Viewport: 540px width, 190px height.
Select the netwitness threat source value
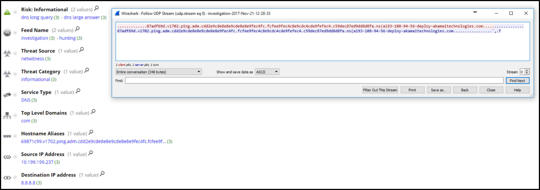point(33,59)
